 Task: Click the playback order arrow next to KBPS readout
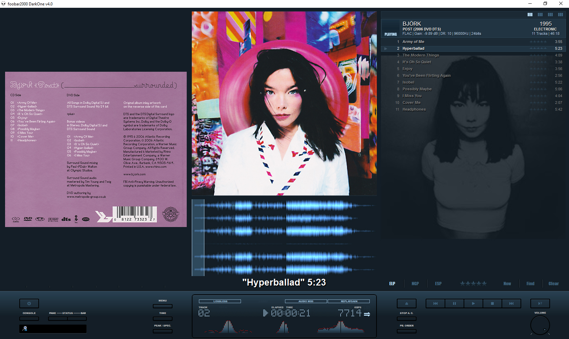point(367,314)
